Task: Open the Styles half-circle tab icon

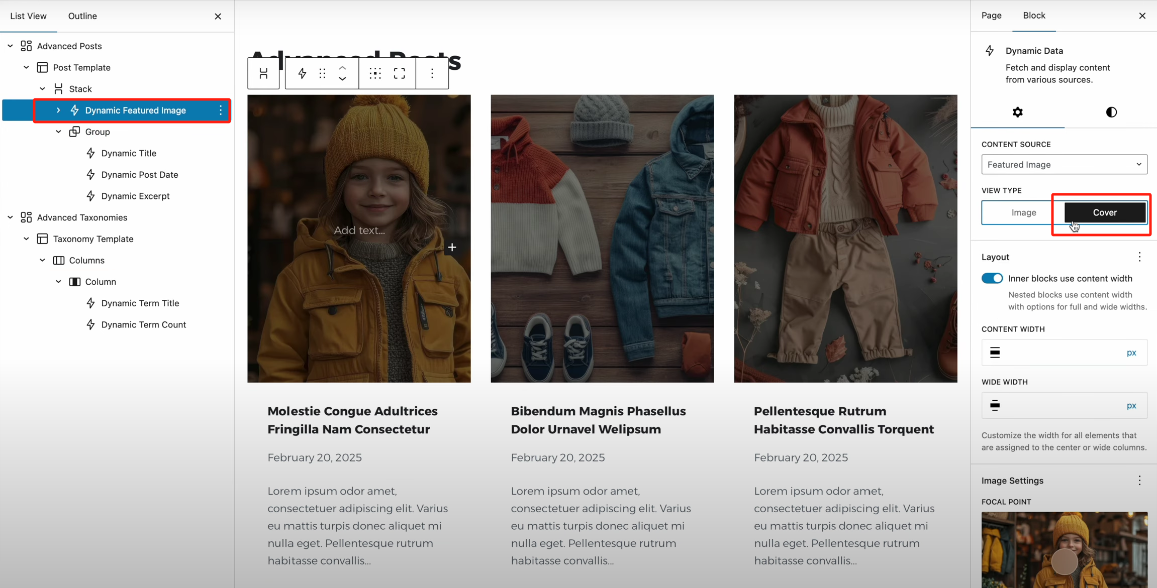Action: coord(1111,112)
